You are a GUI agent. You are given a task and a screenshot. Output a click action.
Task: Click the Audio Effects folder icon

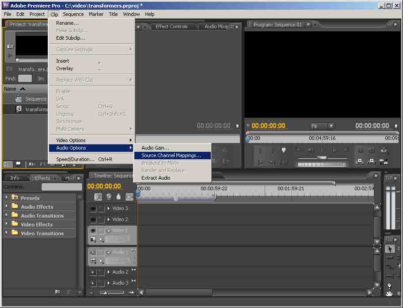click(x=15, y=206)
